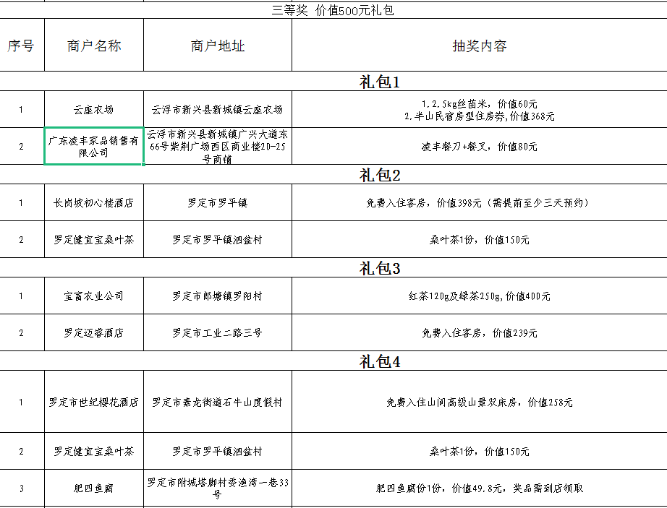
Task: Click the 罗定市工业二路三号 address cell
Action: (218, 333)
